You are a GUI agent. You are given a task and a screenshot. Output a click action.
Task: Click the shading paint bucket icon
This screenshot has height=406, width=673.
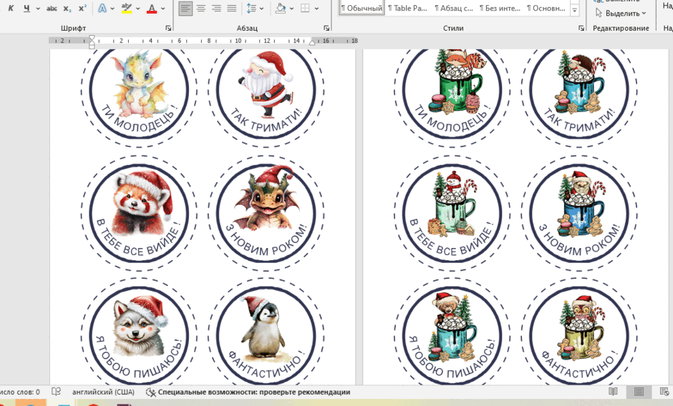click(x=280, y=8)
